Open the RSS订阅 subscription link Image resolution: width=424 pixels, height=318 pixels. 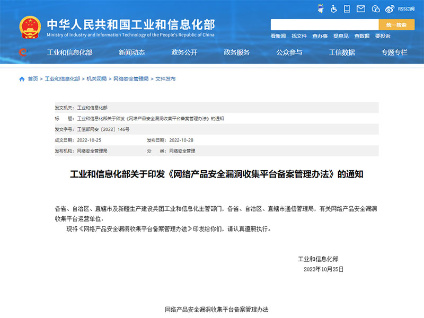click(x=407, y=8)
